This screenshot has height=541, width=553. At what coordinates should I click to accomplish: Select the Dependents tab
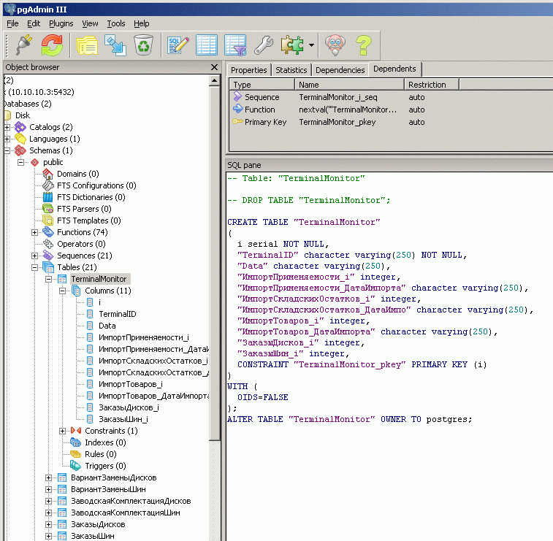tap(394, 69)
